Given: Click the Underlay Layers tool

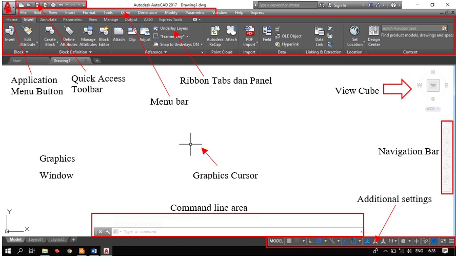Looking at the screenshot, I should pos(171,28).
